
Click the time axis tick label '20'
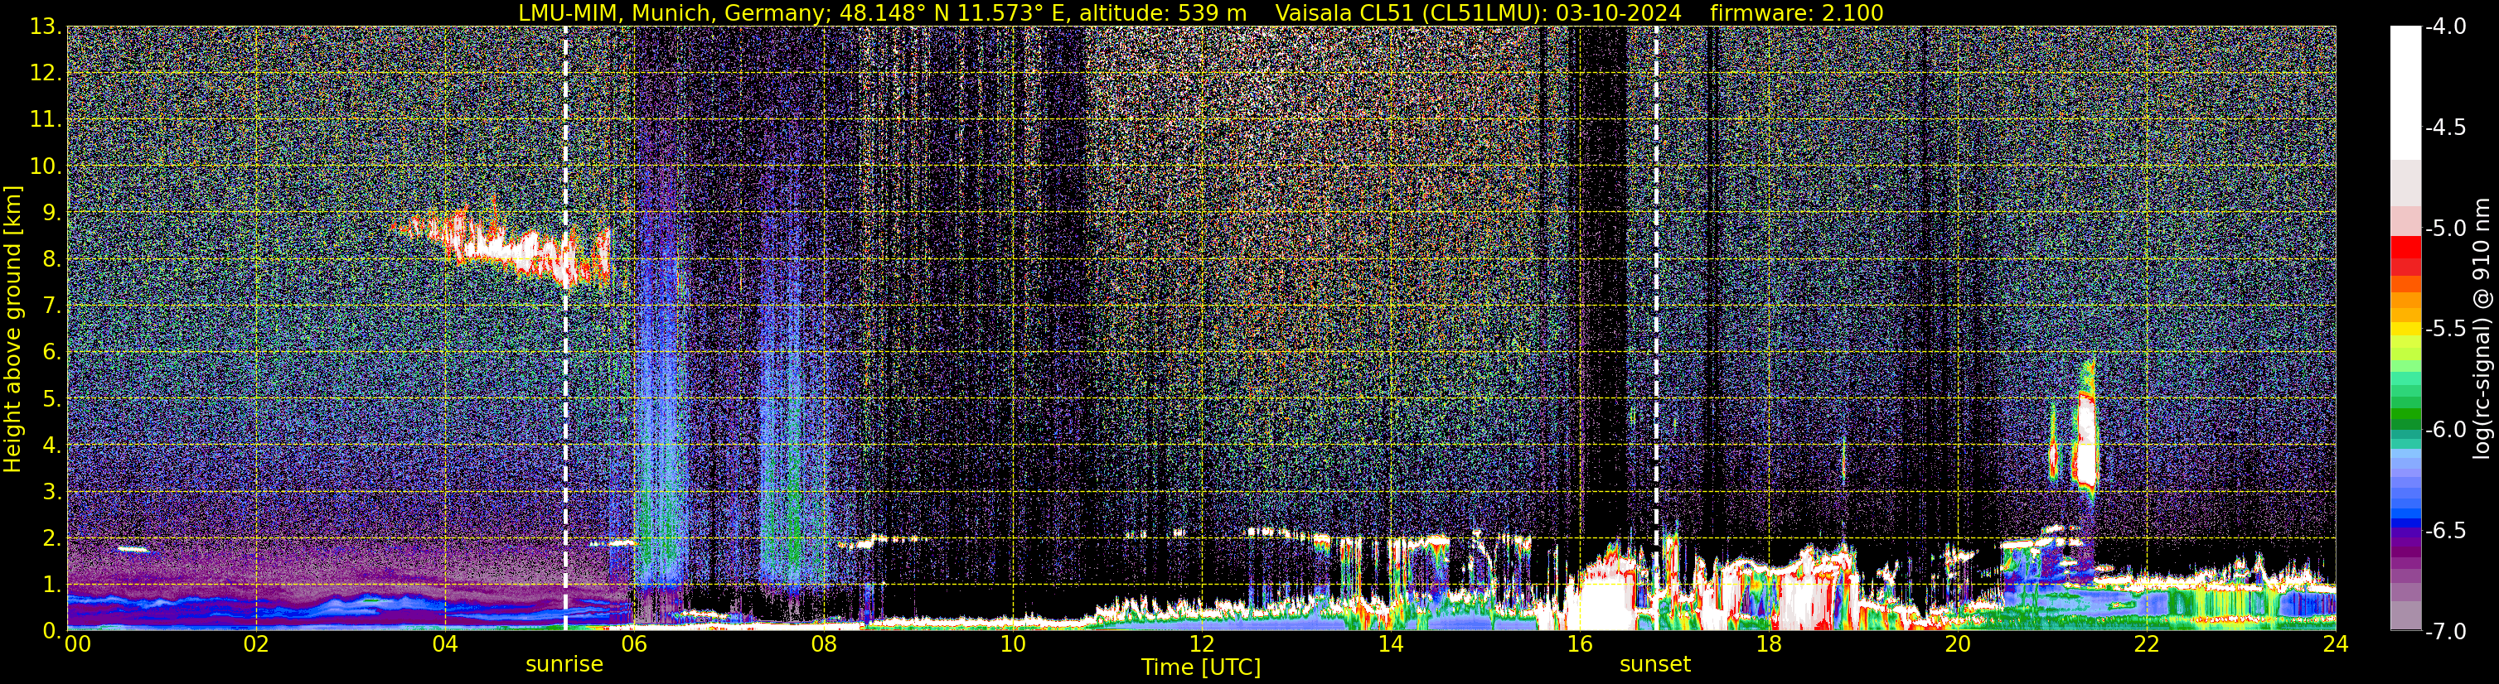[1958, 645]
